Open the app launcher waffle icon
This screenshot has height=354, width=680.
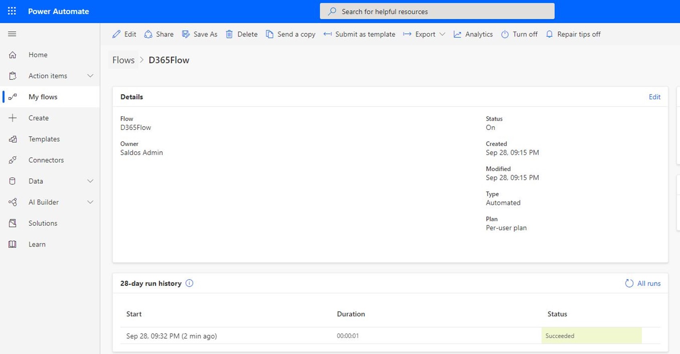tap(12, 11)
